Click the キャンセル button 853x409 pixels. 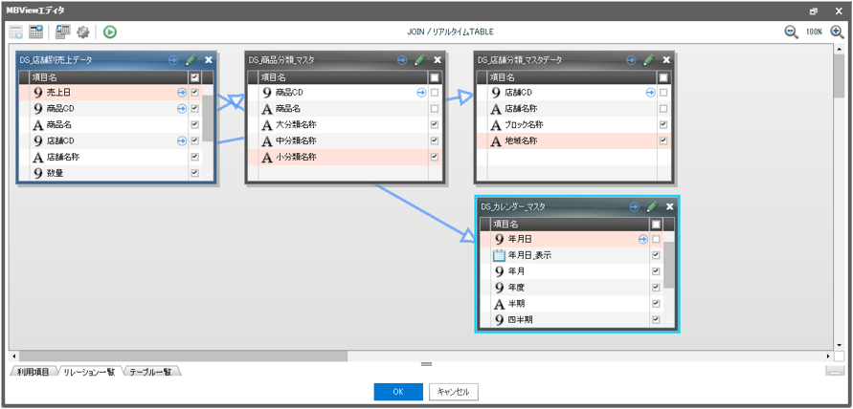pos(454,392)
